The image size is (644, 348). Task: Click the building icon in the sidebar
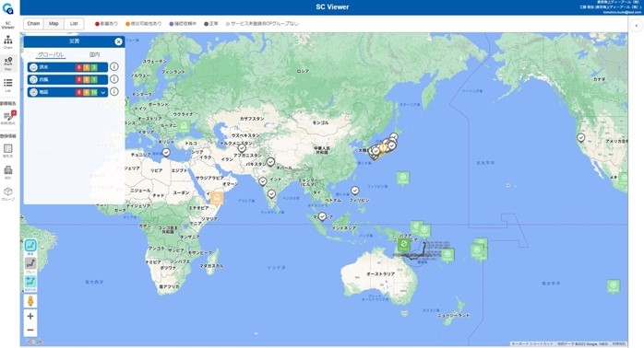pos(7,171)
